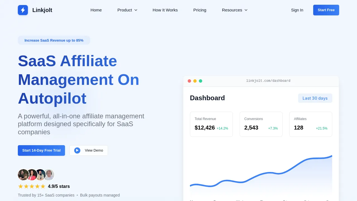Select the Total Revenue card
Viewport: 357px width, 201px height.
click(211, 124)
